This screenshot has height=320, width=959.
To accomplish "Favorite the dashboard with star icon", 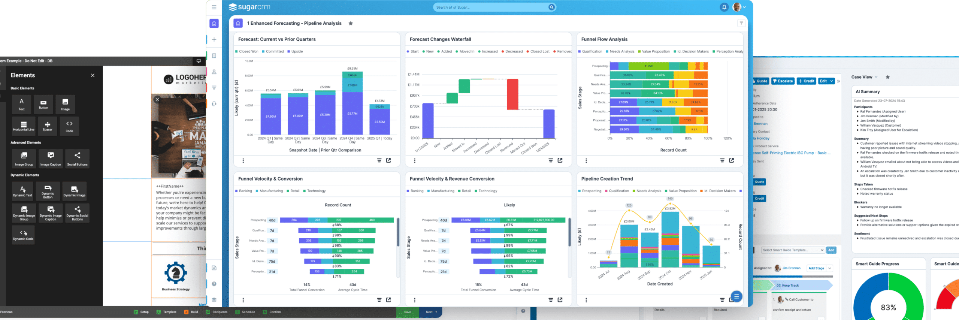I will click(x=351, y=23).
